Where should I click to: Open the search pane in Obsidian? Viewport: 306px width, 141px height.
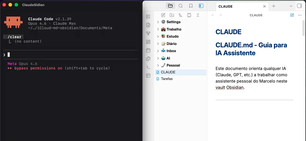click(x=181, y=6)
